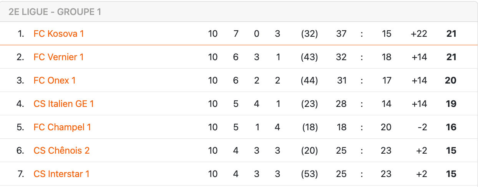Click FC Kosova 1's 21 points total
The image size is (478, 187).
pyautogui.click(x=451, y=34)
